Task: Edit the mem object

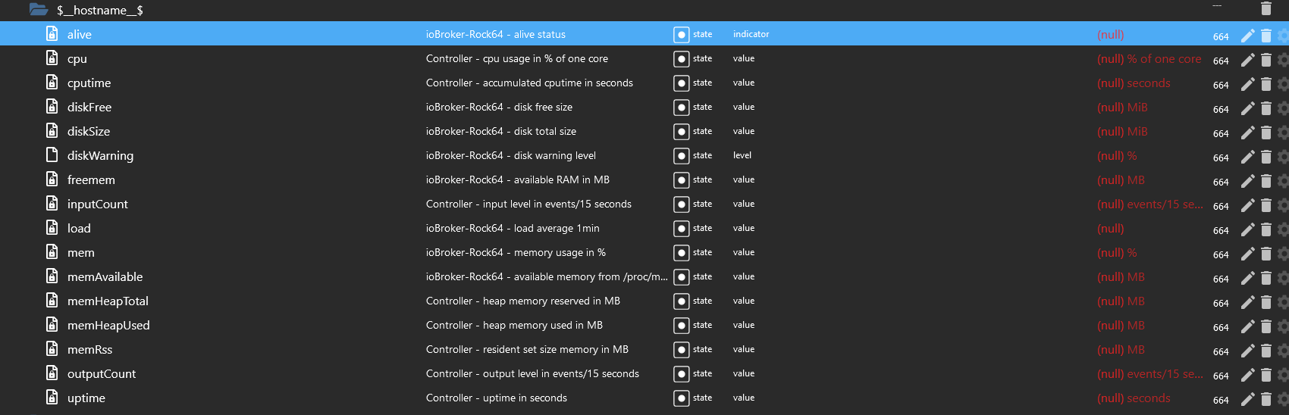Action: pyautogui.click(x=1247, y=254)
